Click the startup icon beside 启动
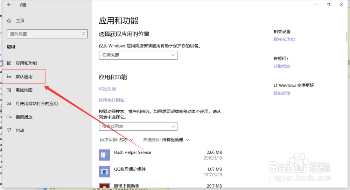 (9, 130)
